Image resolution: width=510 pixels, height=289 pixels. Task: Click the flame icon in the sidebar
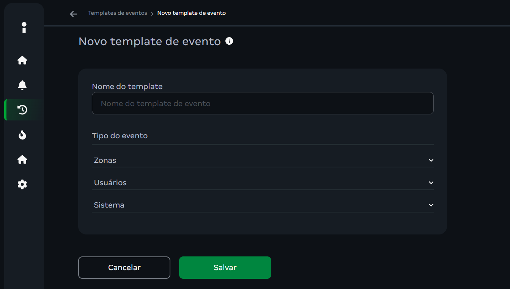click(x=22, y=135)
